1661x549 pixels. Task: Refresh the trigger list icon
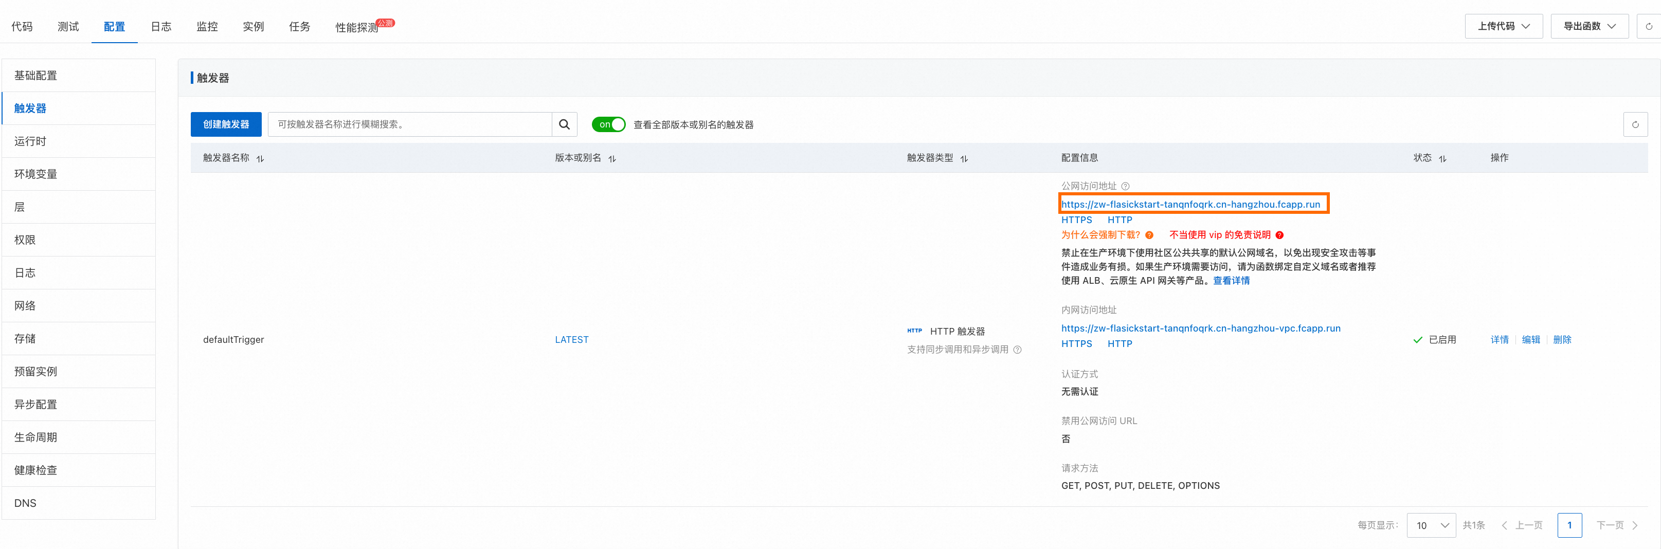click(x=1635, y=124)
